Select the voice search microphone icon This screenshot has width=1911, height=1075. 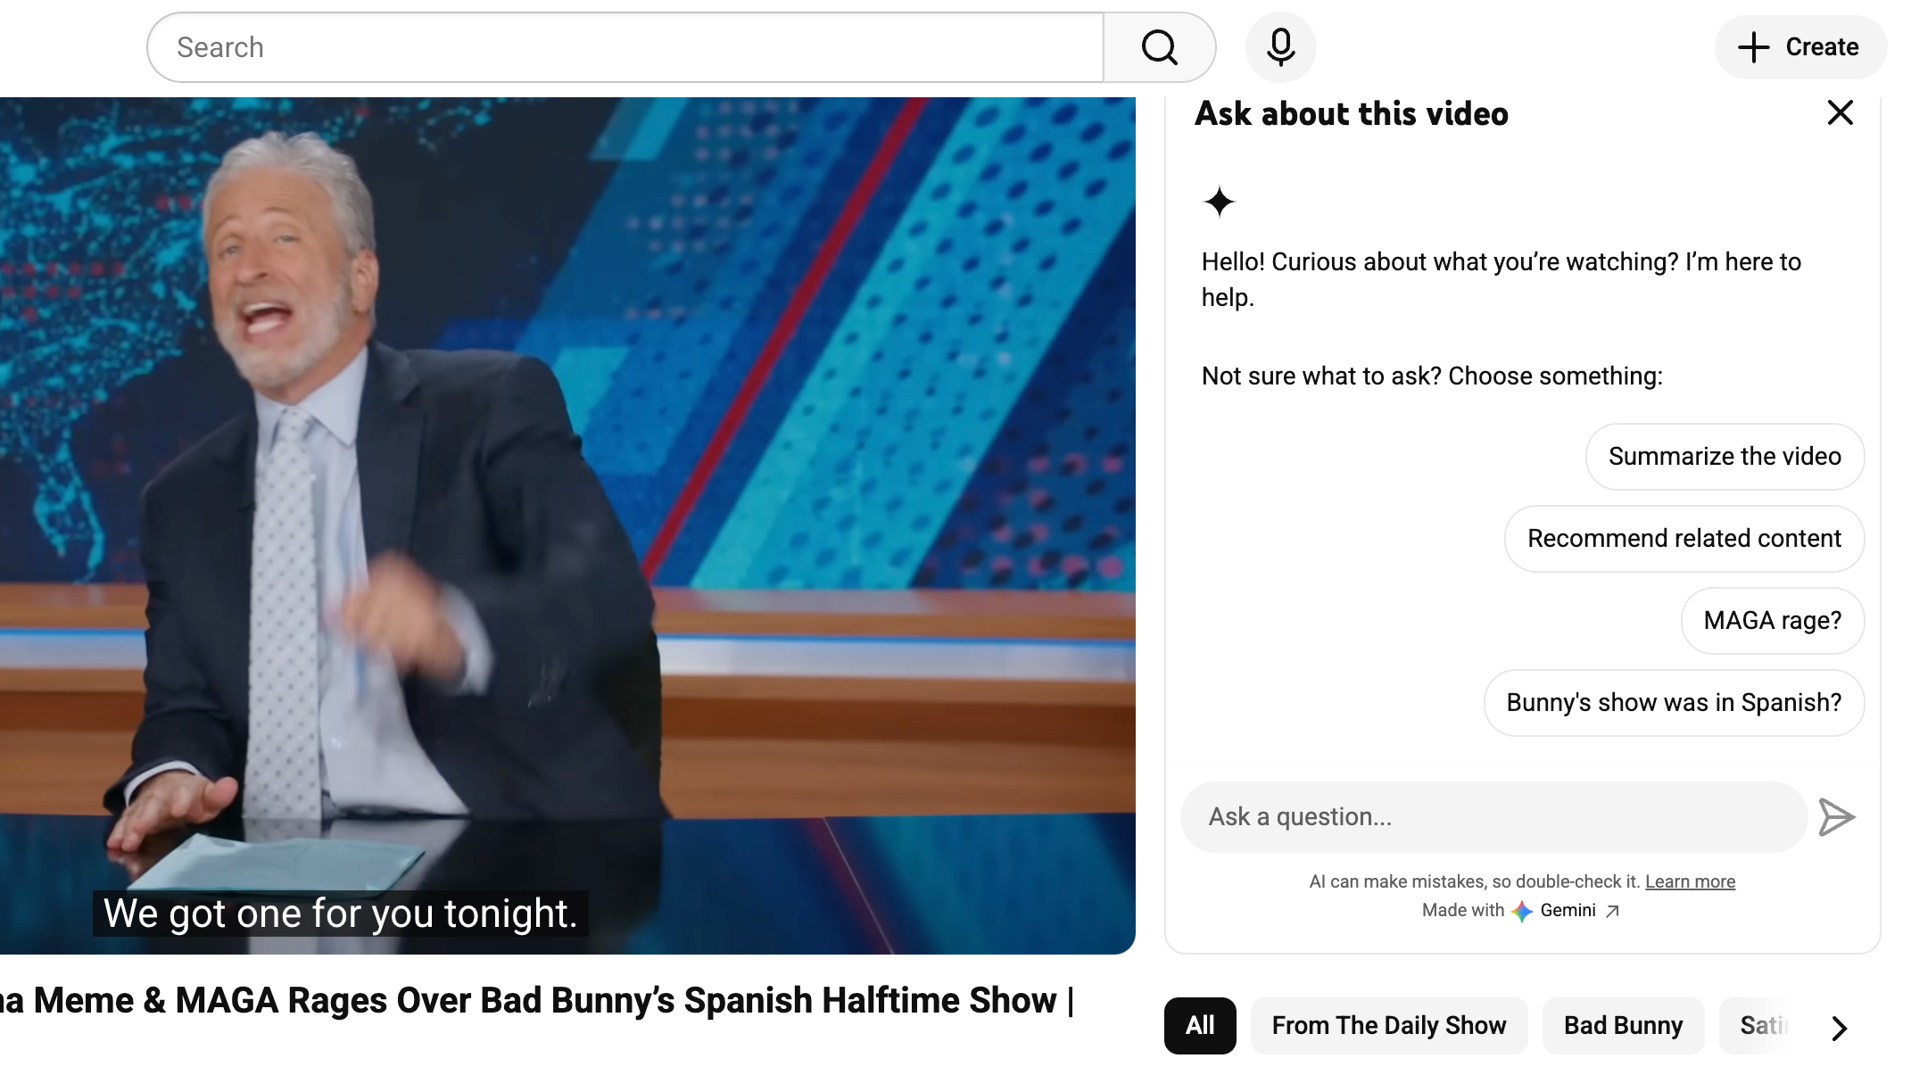(1280, 46)
